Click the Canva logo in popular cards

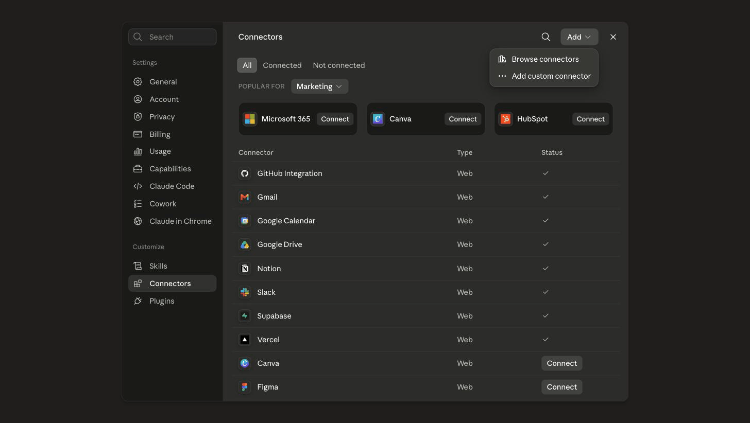pyautogui.click(x=378, y=119)
